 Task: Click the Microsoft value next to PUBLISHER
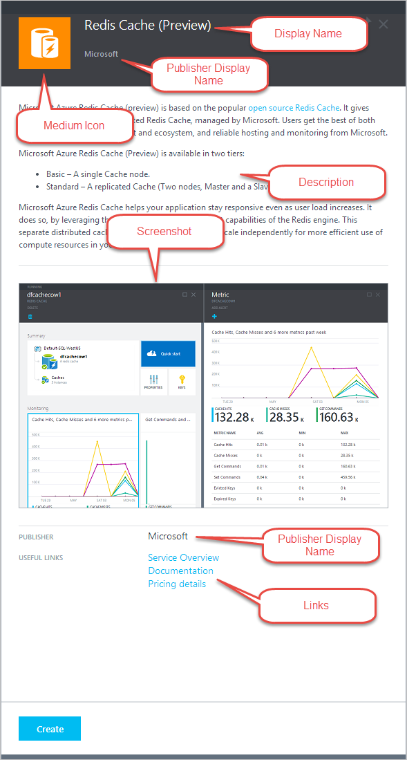click(168, 536)
